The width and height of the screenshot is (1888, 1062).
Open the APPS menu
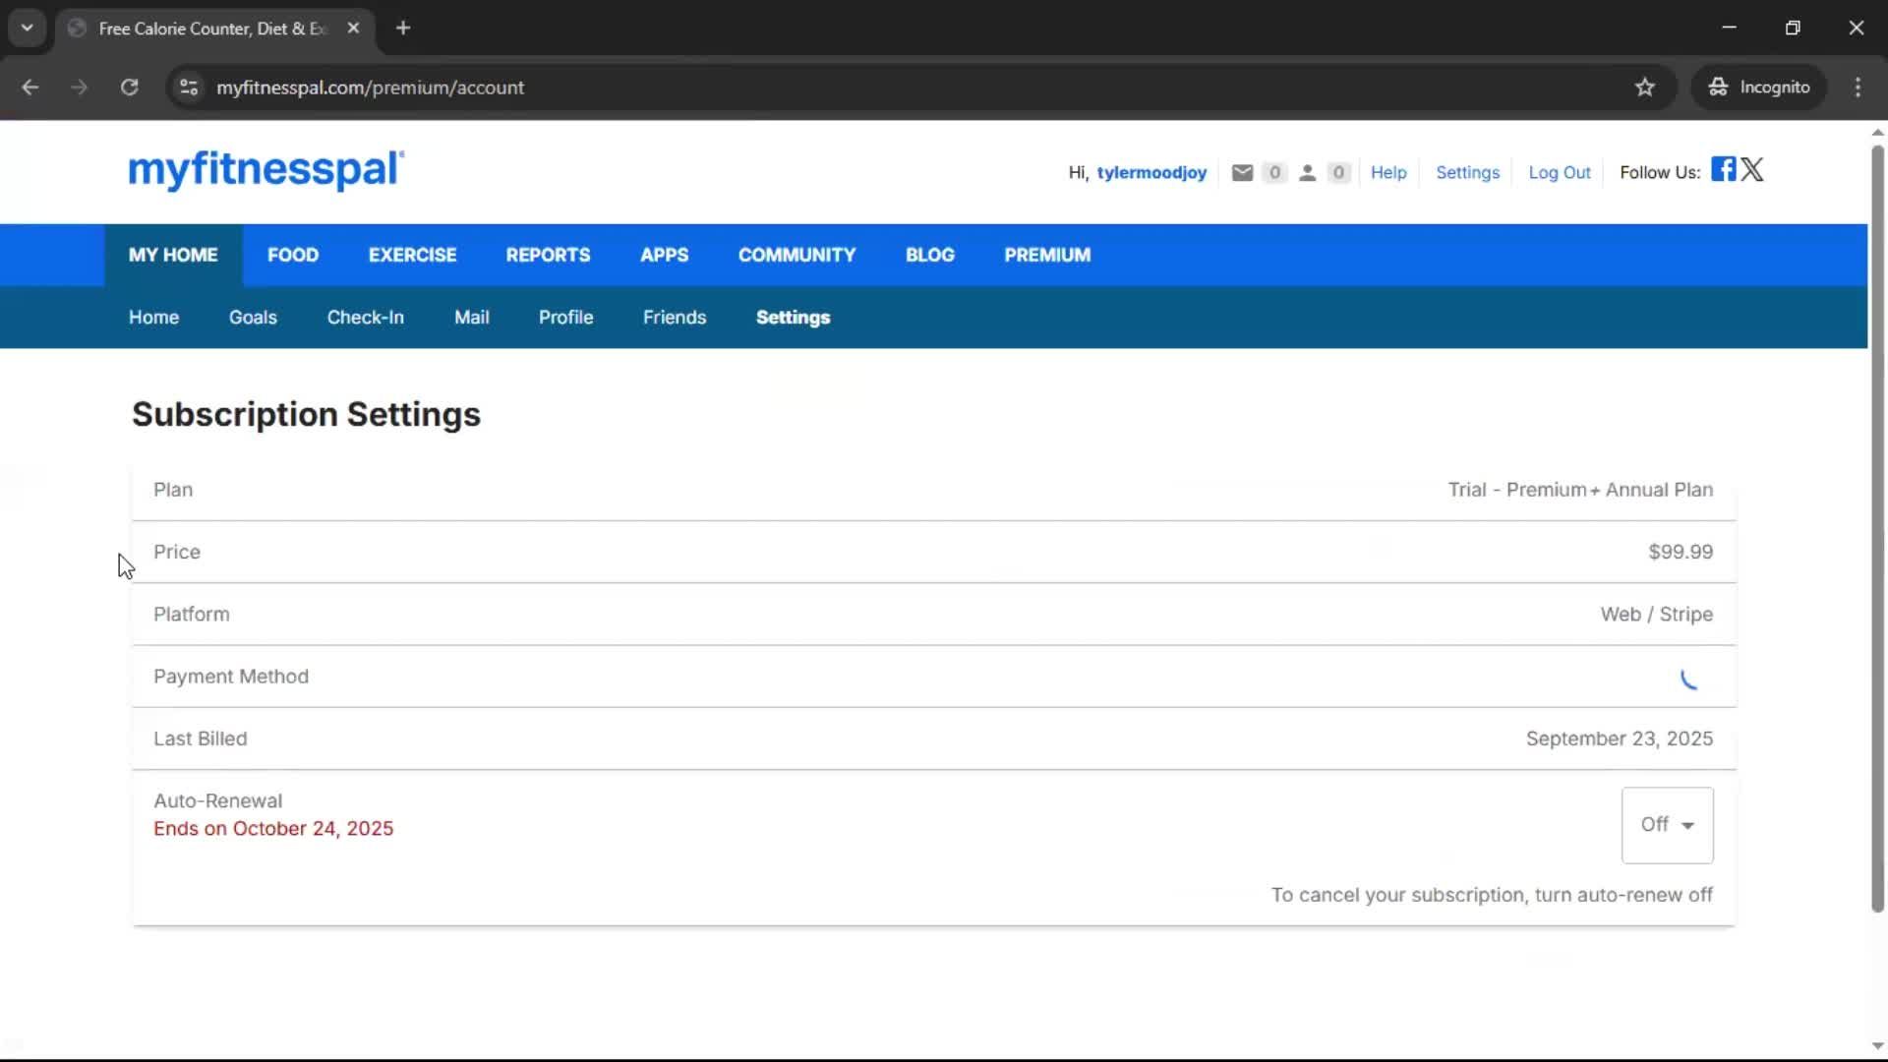664,256
